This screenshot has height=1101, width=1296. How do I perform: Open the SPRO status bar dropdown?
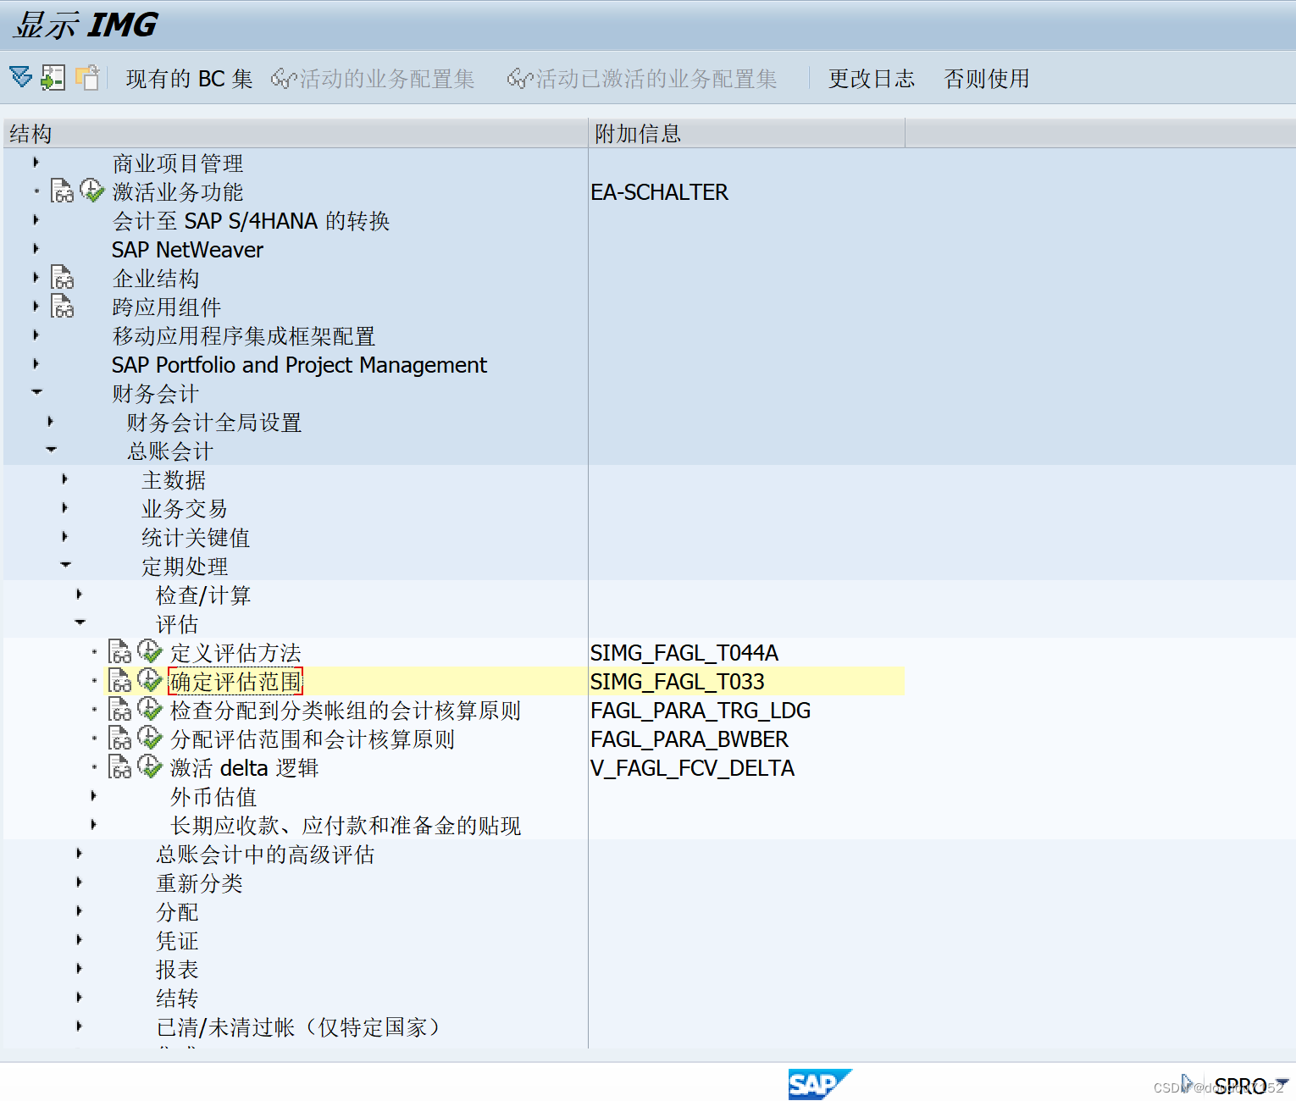(1281, 1084)
